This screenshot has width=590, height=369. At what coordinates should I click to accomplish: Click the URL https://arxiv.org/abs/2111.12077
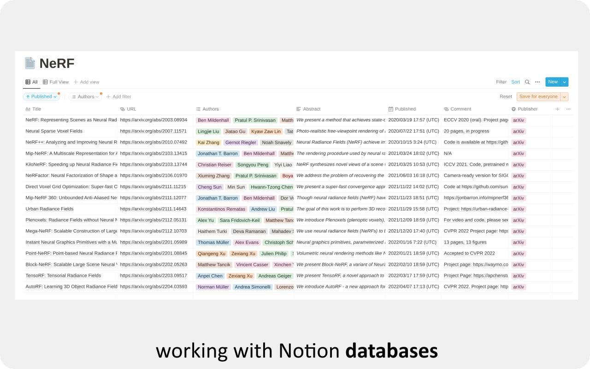(x=153, y=198)
